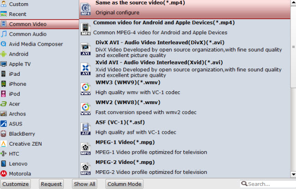This screenshot has width=296, height=189.
Task: Open the Recent formats category
Action: tap(40, 14)
